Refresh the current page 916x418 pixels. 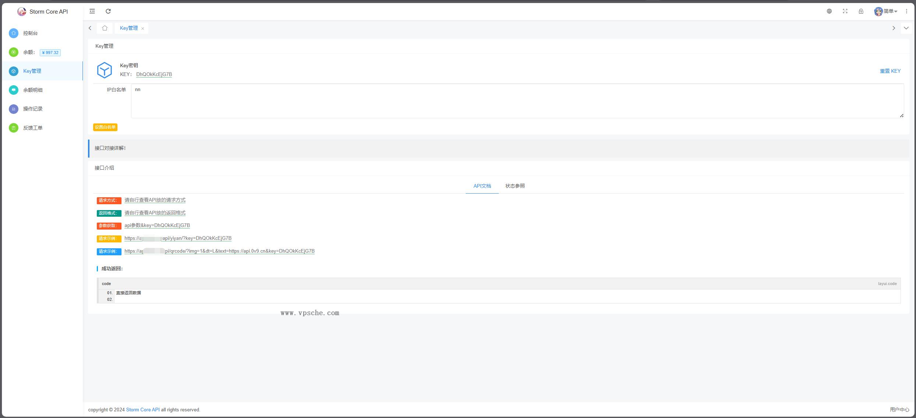(x=108, y=11)
